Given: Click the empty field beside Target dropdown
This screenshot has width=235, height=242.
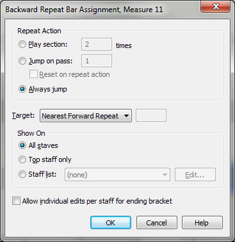Looking at the screenshot, I should 151,115.
